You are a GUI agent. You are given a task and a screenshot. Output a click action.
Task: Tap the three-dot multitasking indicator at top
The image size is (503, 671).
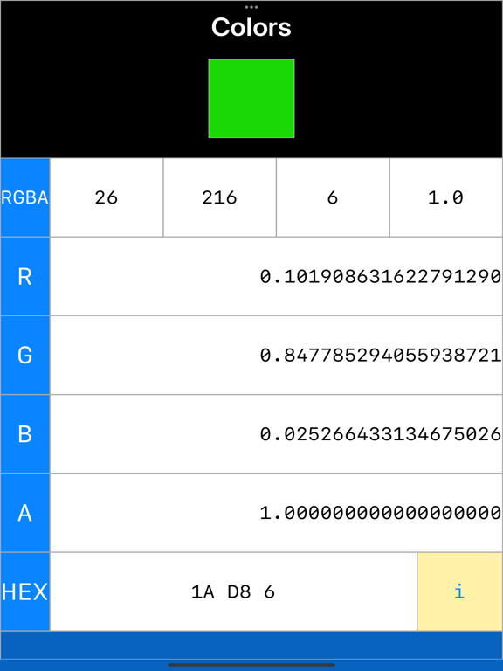pos(251,7)
